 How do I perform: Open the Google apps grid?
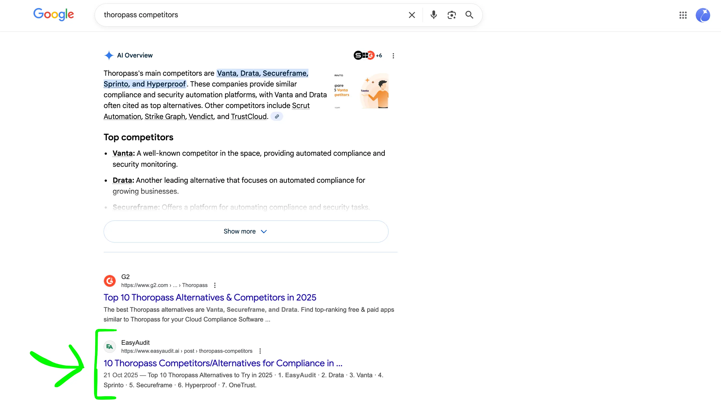tap(683, 15)
